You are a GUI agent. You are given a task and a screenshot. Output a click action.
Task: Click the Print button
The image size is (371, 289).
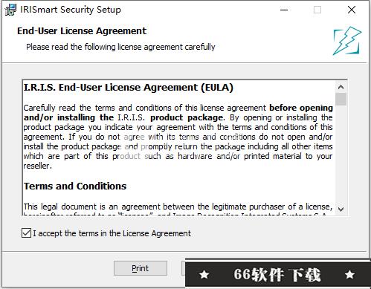141,268
